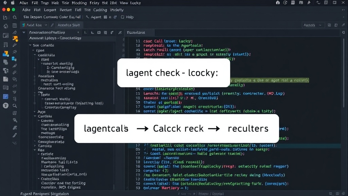
Task: Collapse the Contials tree node
Action: click(x=35, y=116)
